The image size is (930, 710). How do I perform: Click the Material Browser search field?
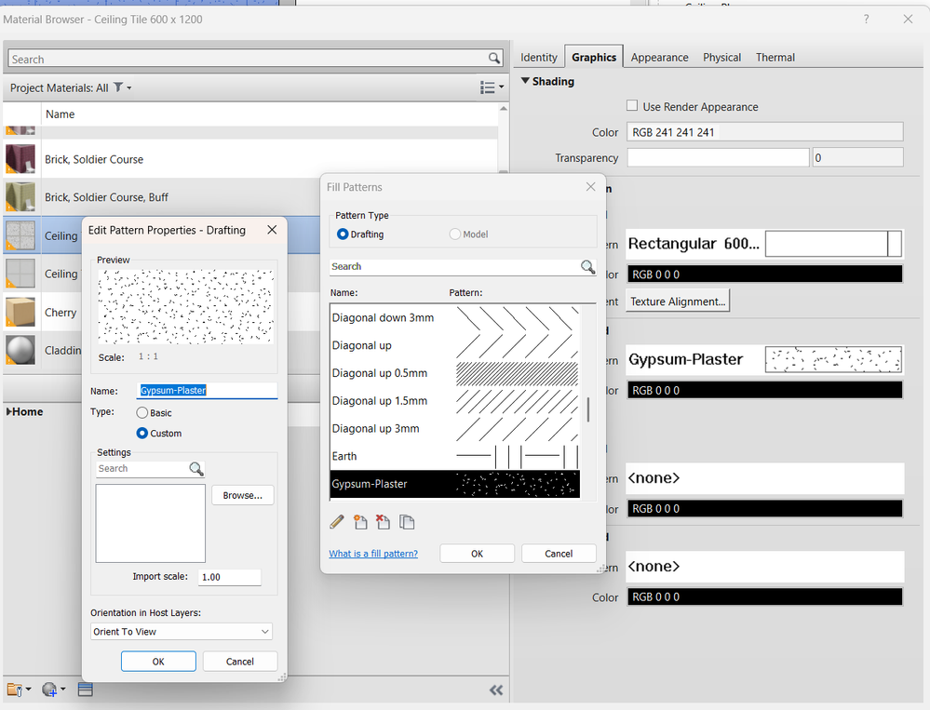tap(248, 59)
